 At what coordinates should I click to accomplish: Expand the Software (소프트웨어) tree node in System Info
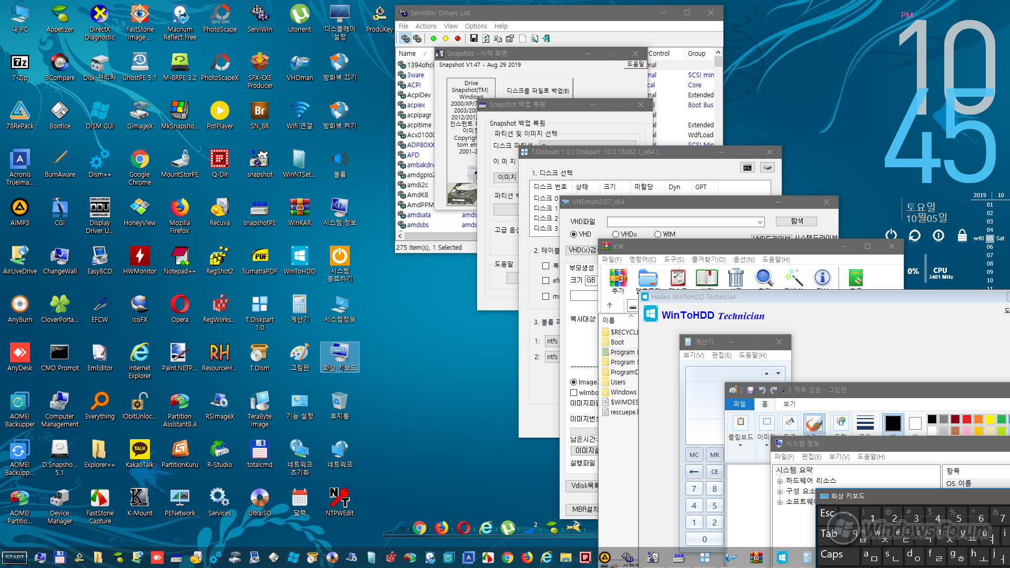[x=780, y=502]
